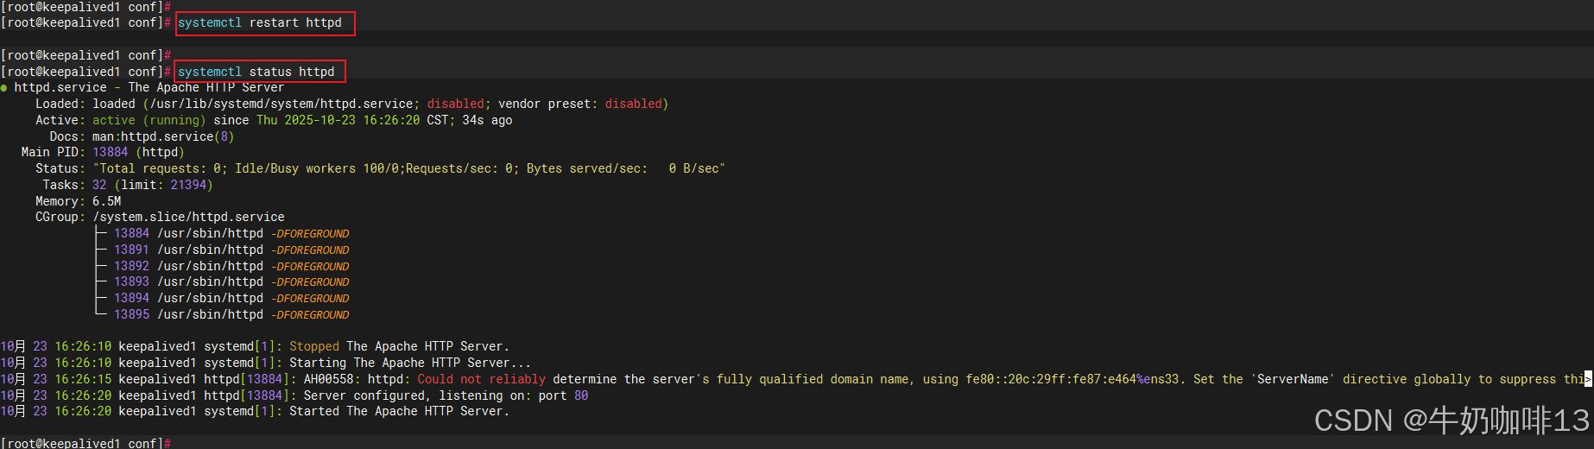Click 'man:httpd.service(8)' docs entry
The height and width of the screenshot is (449, 1594).
pyautogui.click(x=163, y=136)
